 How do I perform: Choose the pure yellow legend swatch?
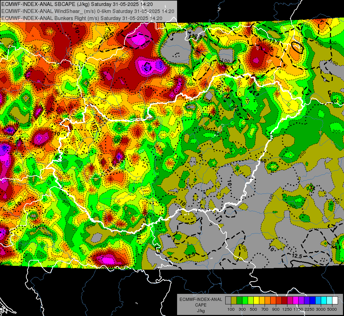point(257,300)
